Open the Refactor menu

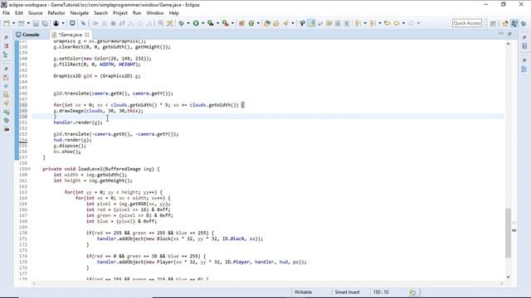click(56, 13)
